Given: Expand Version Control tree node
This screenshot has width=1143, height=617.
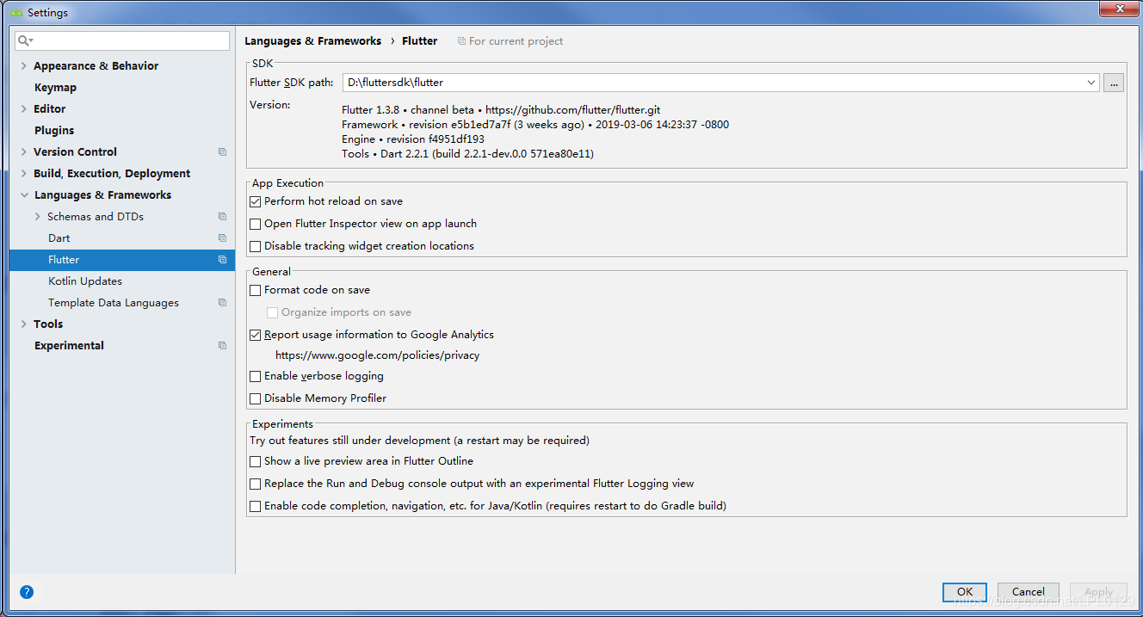Looking at the screenshot, I should 23,152.
